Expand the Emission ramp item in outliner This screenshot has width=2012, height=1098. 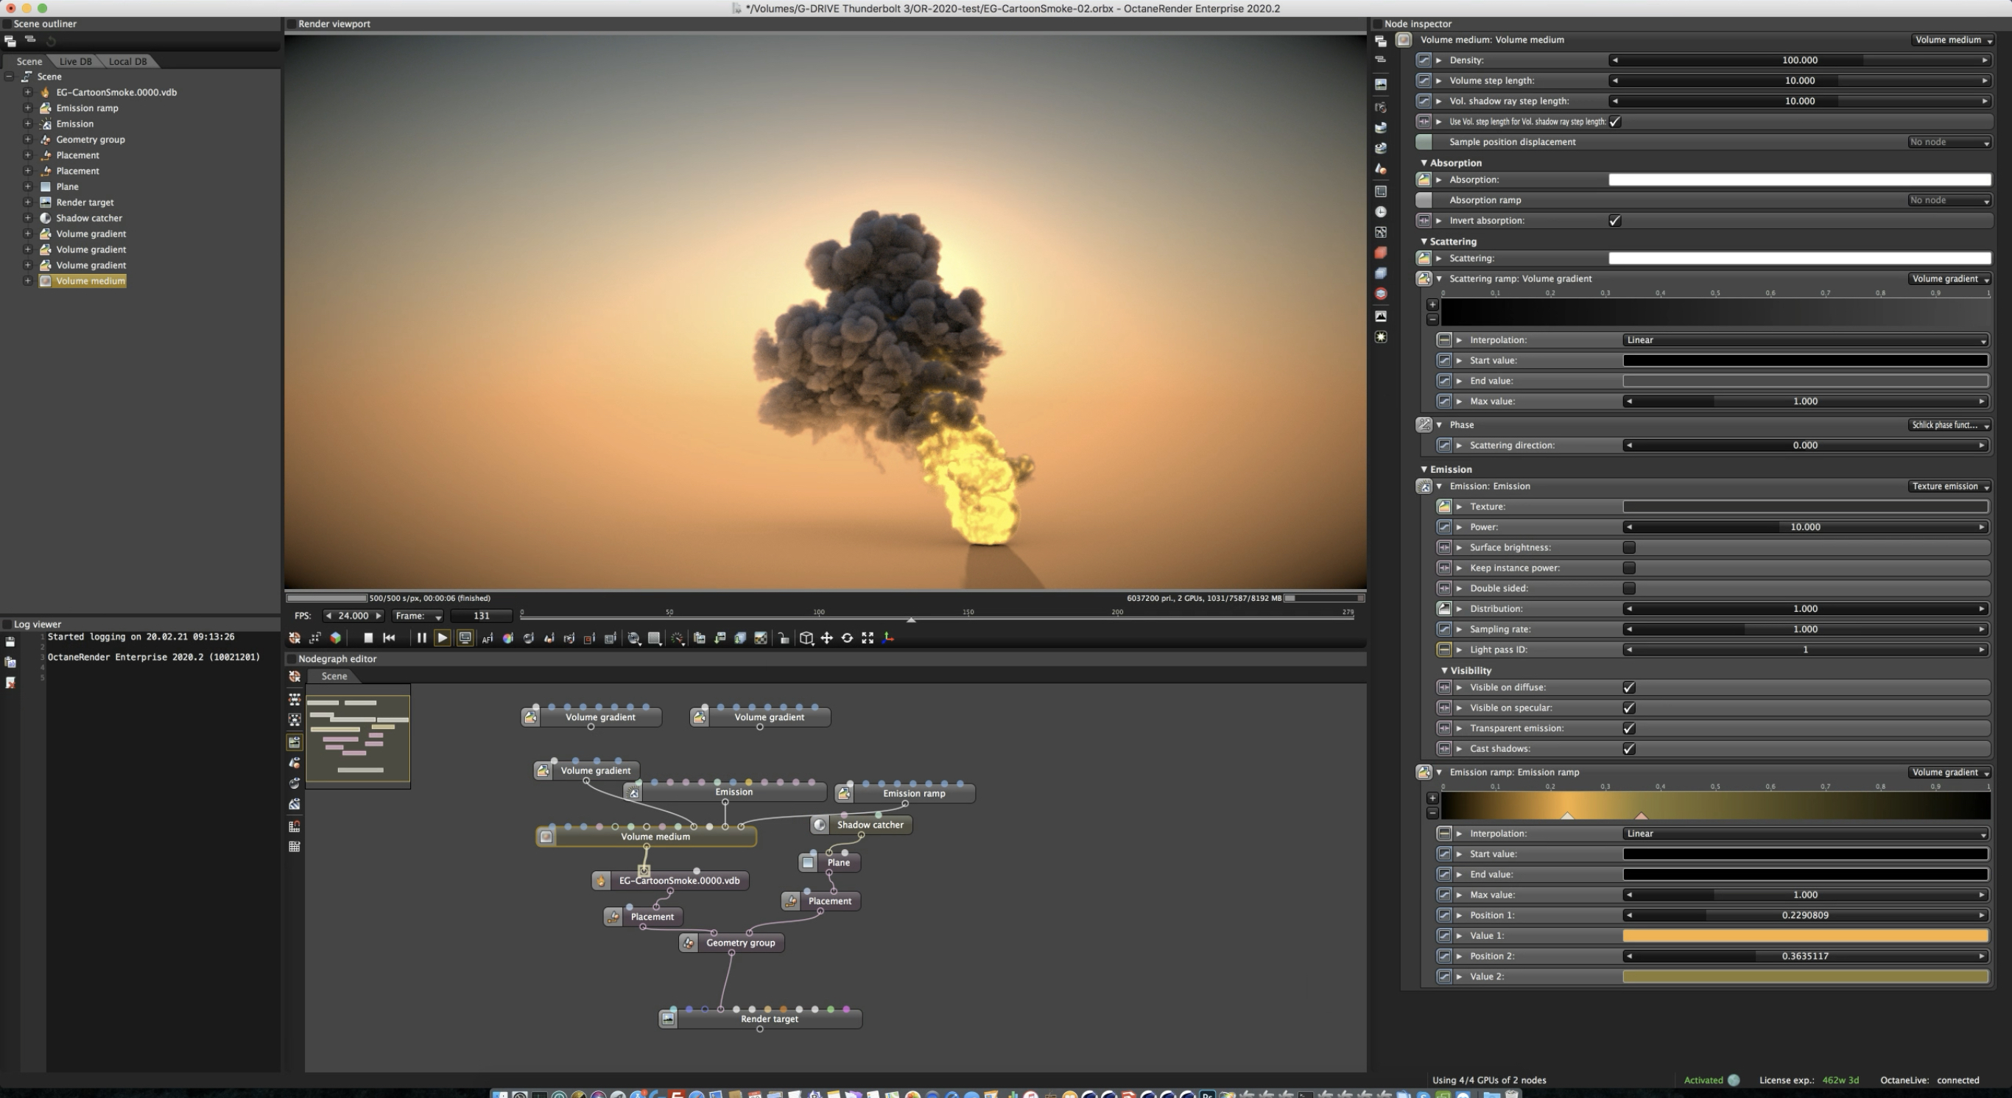[x=27, y=108]
